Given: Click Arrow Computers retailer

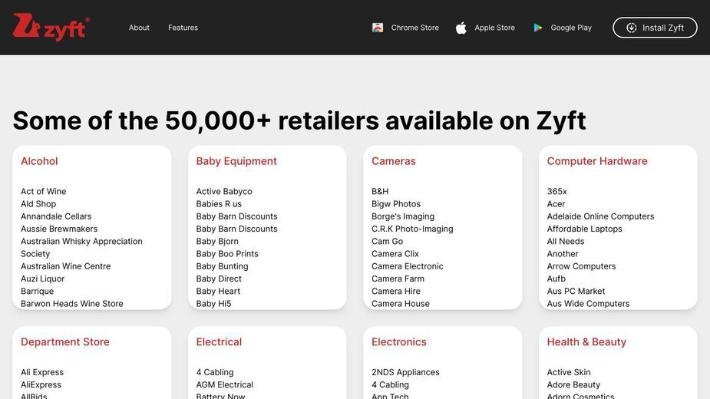Looking at the screenshot, I should (581, 266).
